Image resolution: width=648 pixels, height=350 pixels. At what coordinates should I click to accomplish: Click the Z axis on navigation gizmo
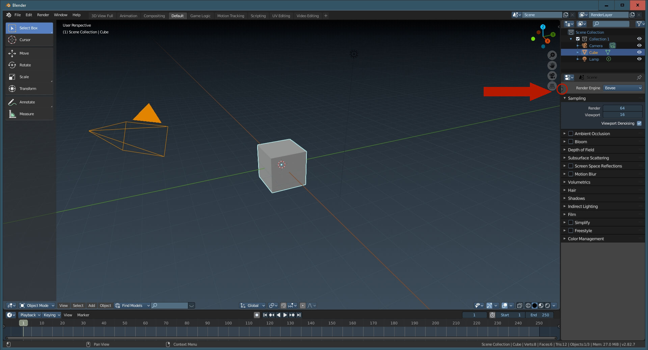coord(543,27)
